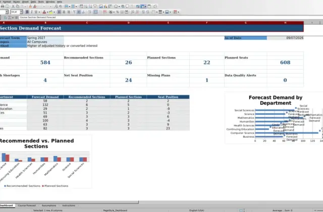
Task: Click the Clone Formatting paintbrush icon
Action: (30, 7)
